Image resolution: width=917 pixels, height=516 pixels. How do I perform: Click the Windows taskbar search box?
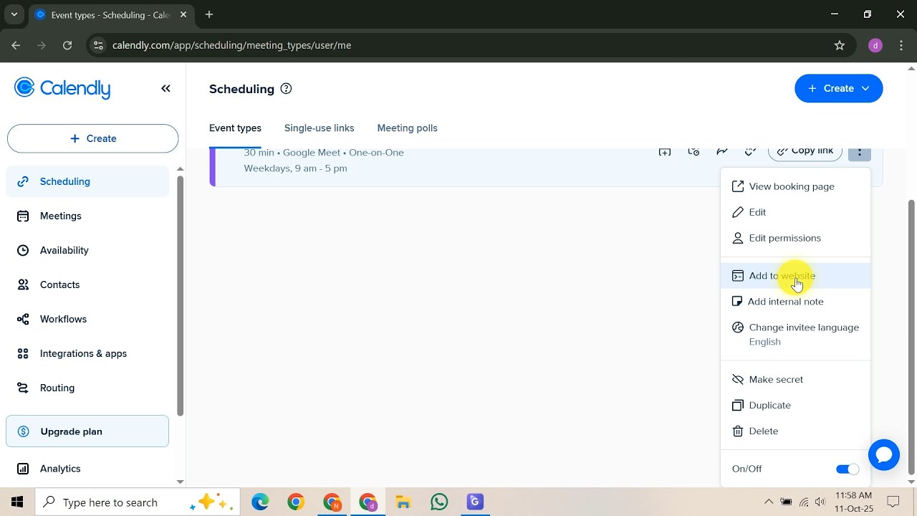pos(138,502)
